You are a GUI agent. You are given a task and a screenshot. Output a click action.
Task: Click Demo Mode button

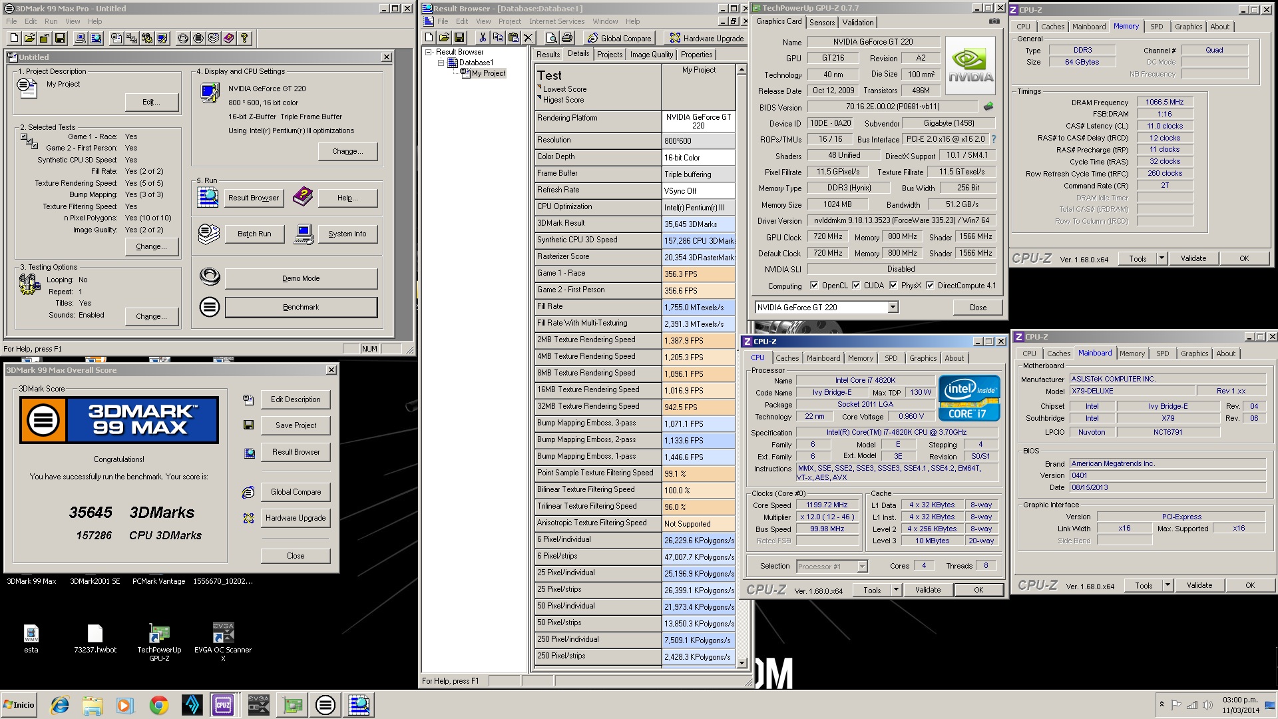pyautogui.click(x=301, y=278)
